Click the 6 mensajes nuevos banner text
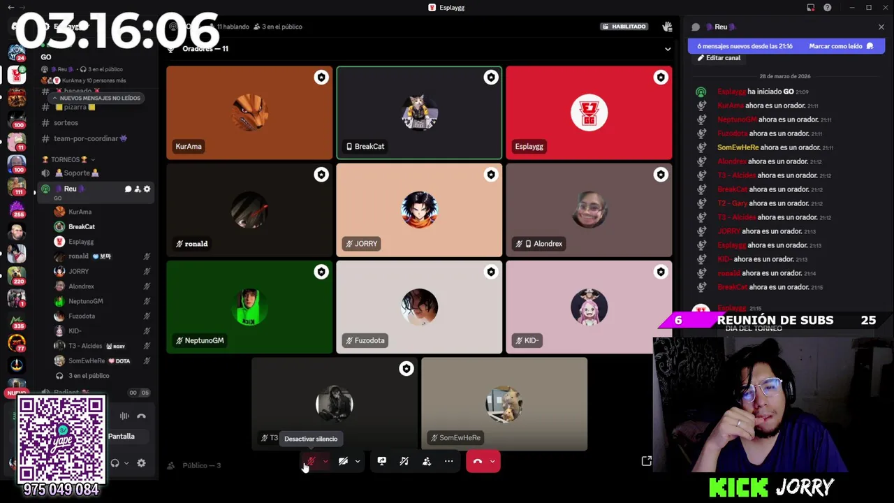The image size is (894, 503). (x=745, y=46)
